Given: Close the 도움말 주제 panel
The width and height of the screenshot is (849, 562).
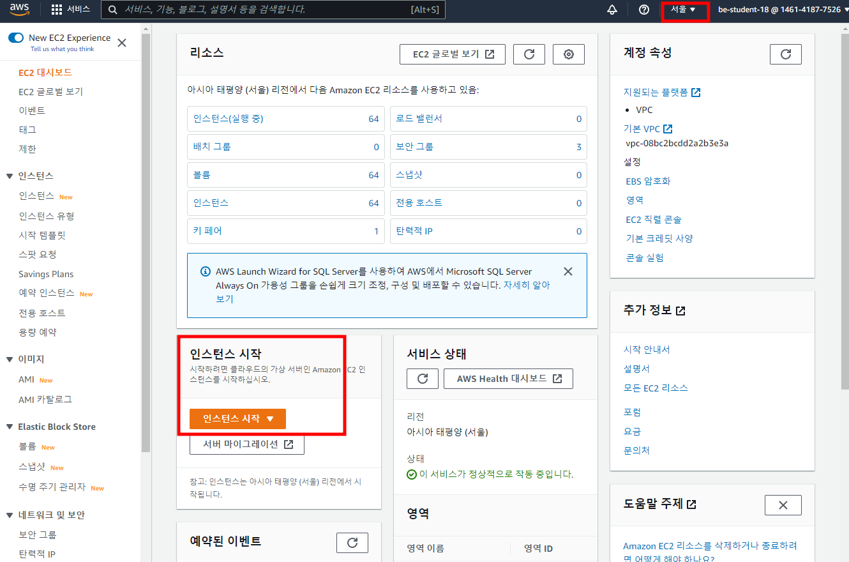Looking at the screenshot, I should coord(783,505).
